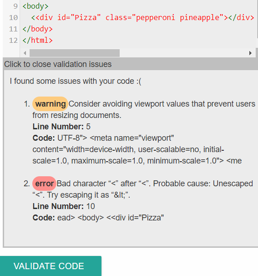Place the cursor in the closing html tag
Screen dimensions: 258x276
(x=37, y=41)
